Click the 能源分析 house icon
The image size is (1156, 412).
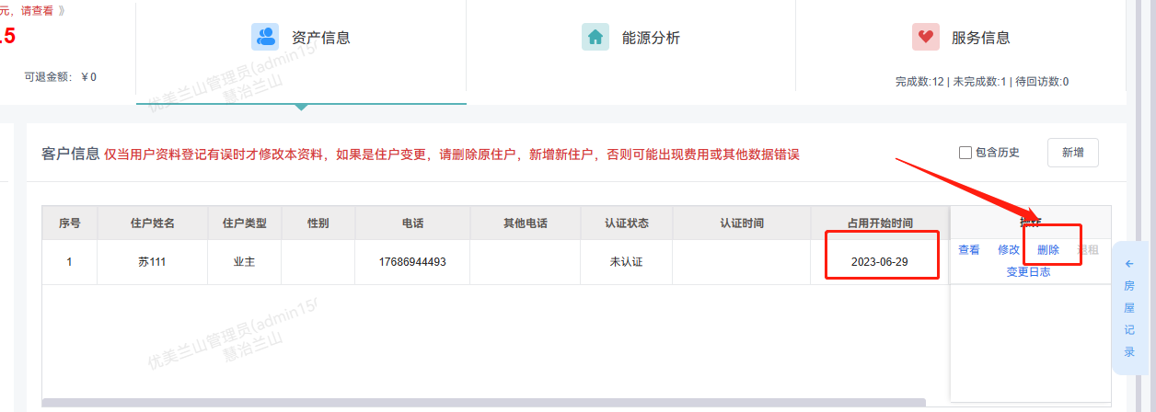click(x=595, y=37)
